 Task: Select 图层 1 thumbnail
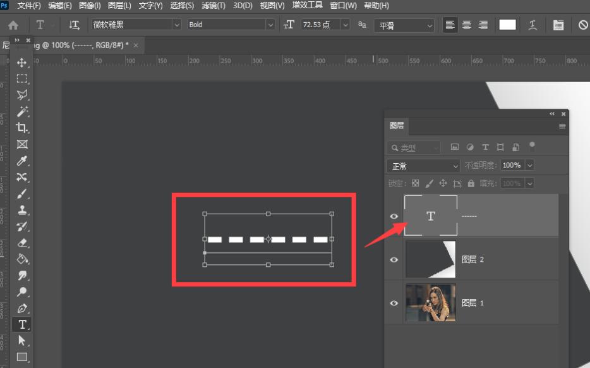430,303
